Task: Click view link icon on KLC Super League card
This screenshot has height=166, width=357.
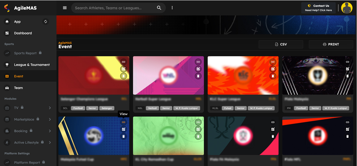Action: pos(273,62)
